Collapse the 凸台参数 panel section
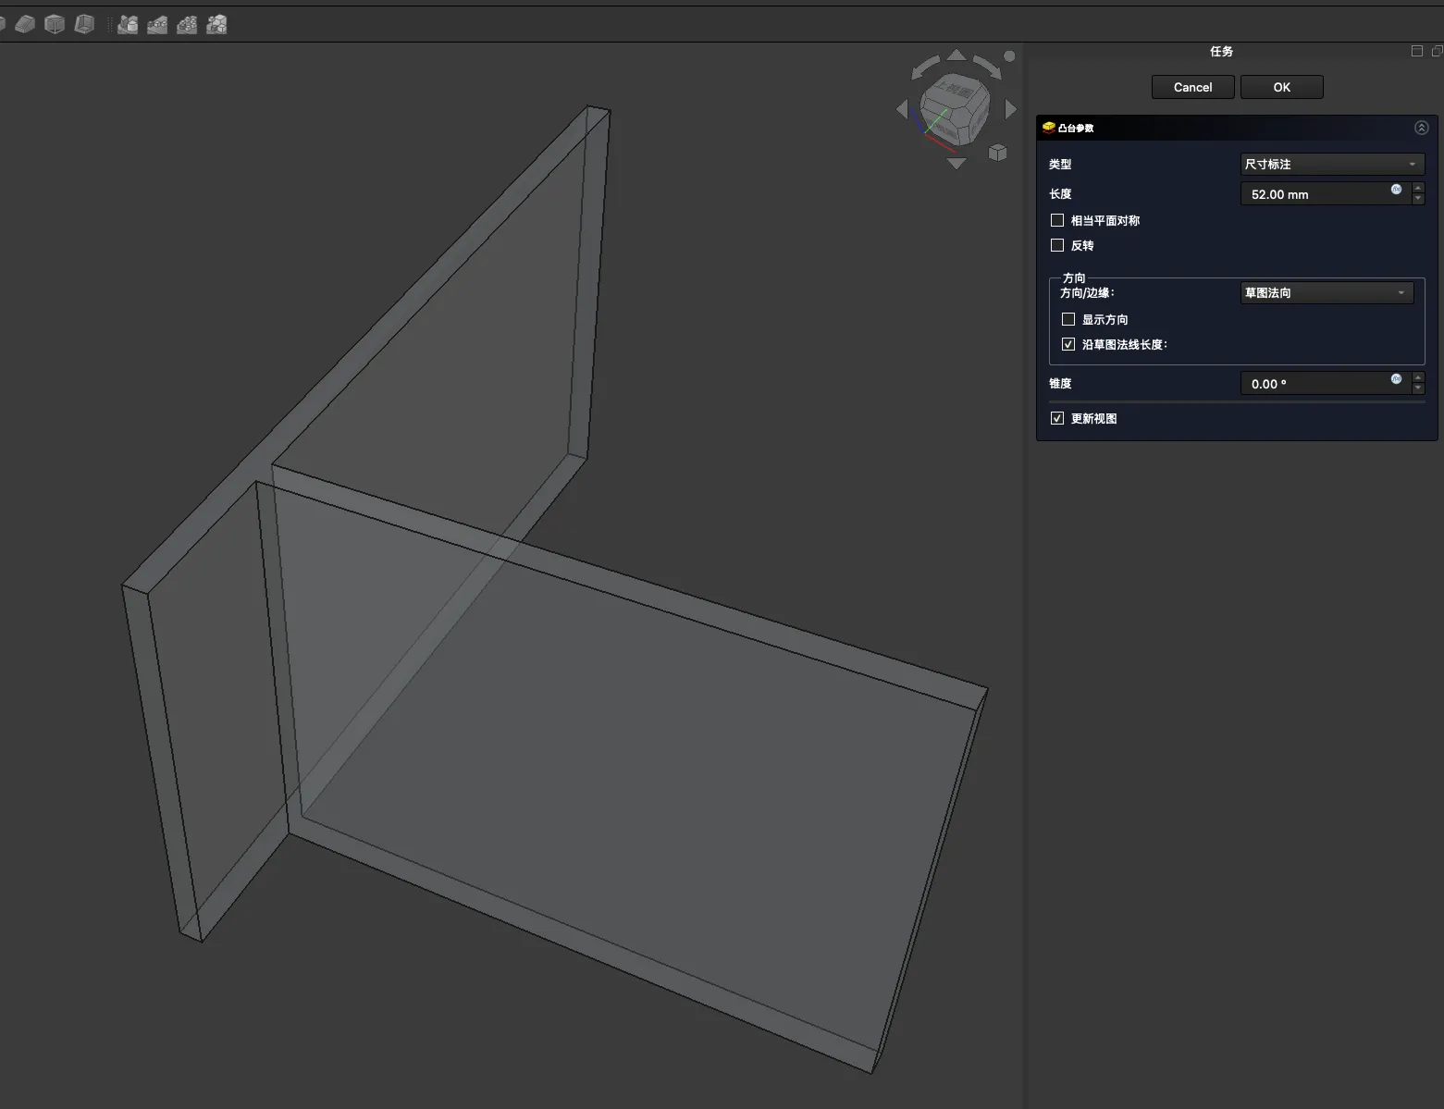Image resolution: width=1444 pixels, height=1109 pixels. 1421,128
